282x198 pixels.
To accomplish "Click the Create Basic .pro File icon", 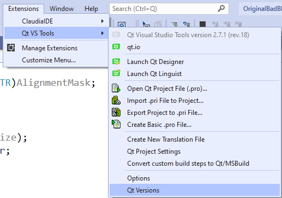I will pos(116,124).
